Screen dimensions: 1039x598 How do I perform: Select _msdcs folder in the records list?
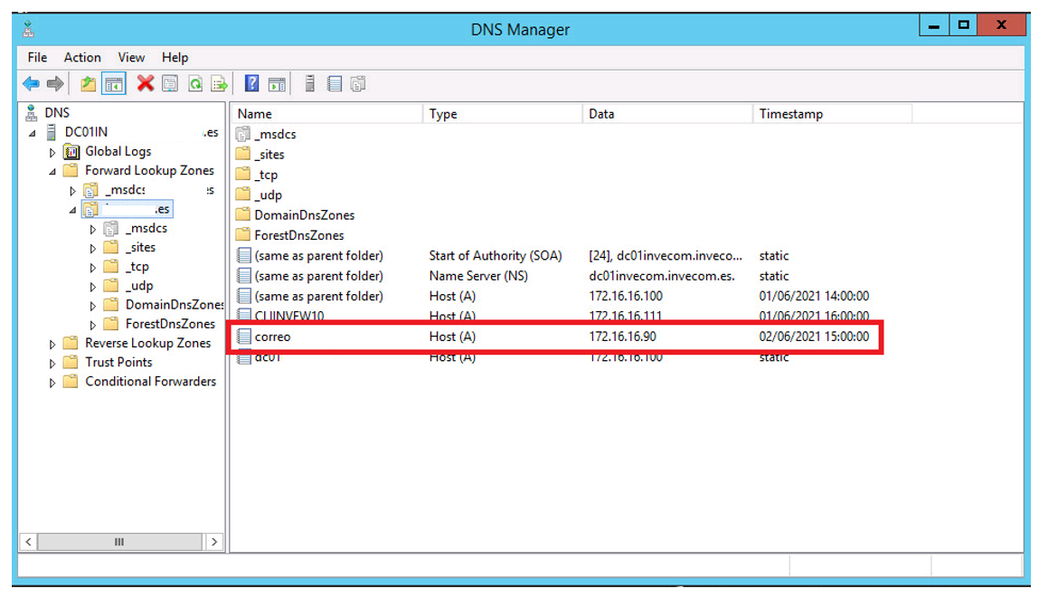point(275,134)
